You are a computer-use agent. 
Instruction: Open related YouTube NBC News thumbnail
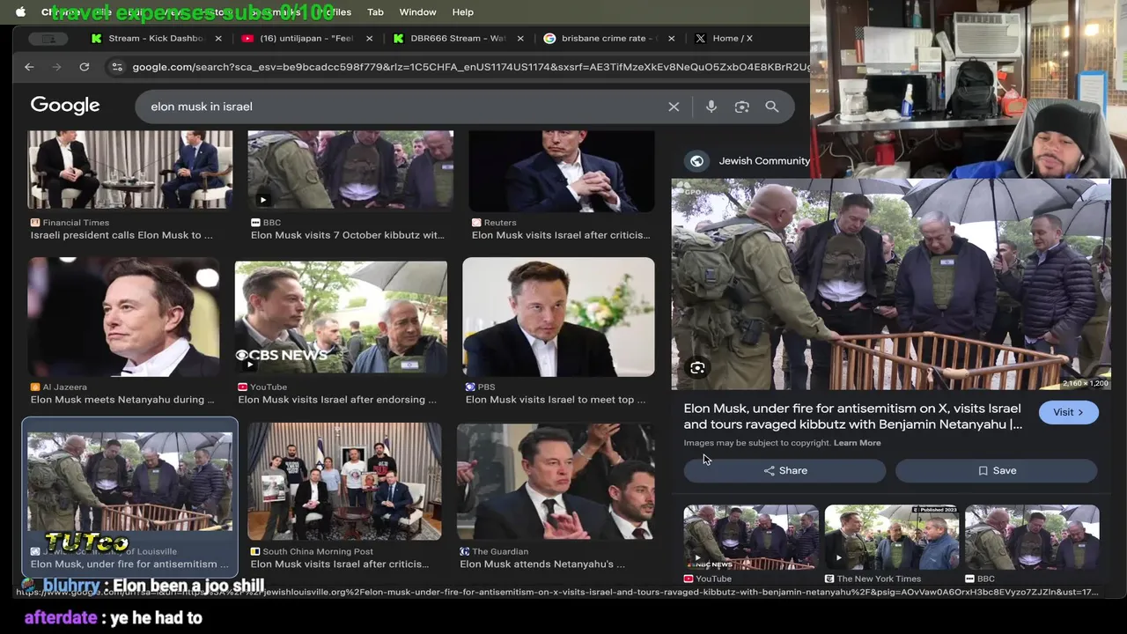pyautogui.click(x=751, y=537)
